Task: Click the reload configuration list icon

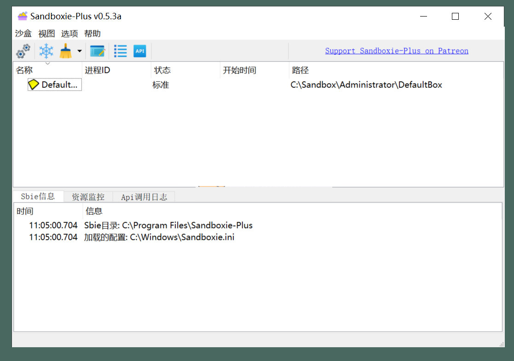Action: click(x=120, y=51)
